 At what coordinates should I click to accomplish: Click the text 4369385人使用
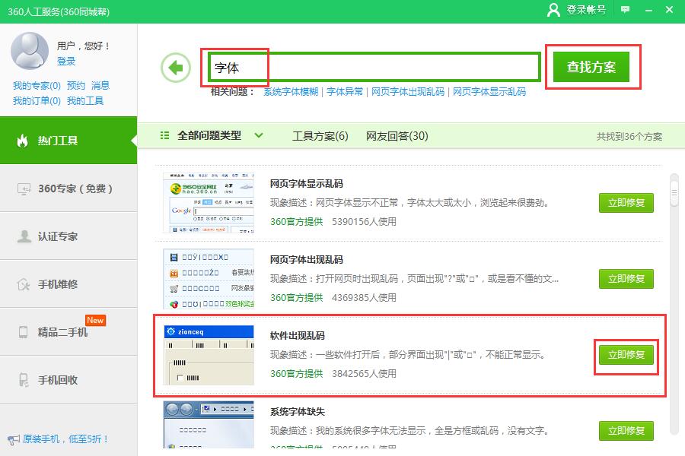tap(365, 298)
